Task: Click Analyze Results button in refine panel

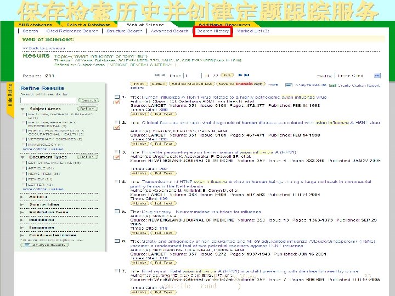Action: click(x=45, y=245)
